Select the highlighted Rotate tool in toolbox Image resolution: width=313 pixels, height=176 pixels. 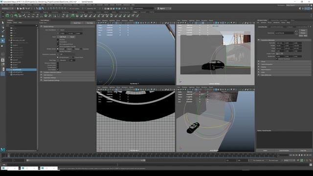tap(2, 41)
